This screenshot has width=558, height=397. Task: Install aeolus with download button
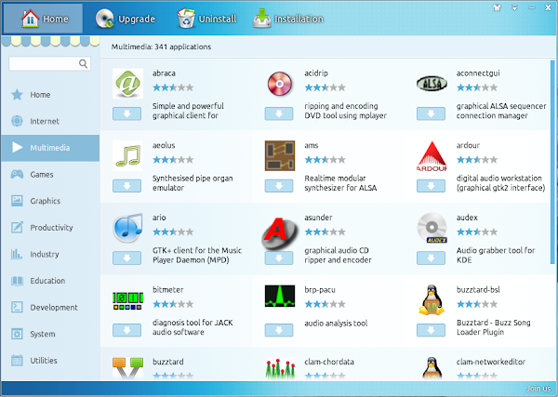tap(126, 186)
